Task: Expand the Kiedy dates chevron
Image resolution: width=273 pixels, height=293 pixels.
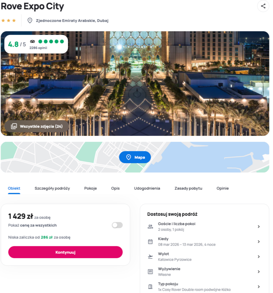Action: (259, 242)
